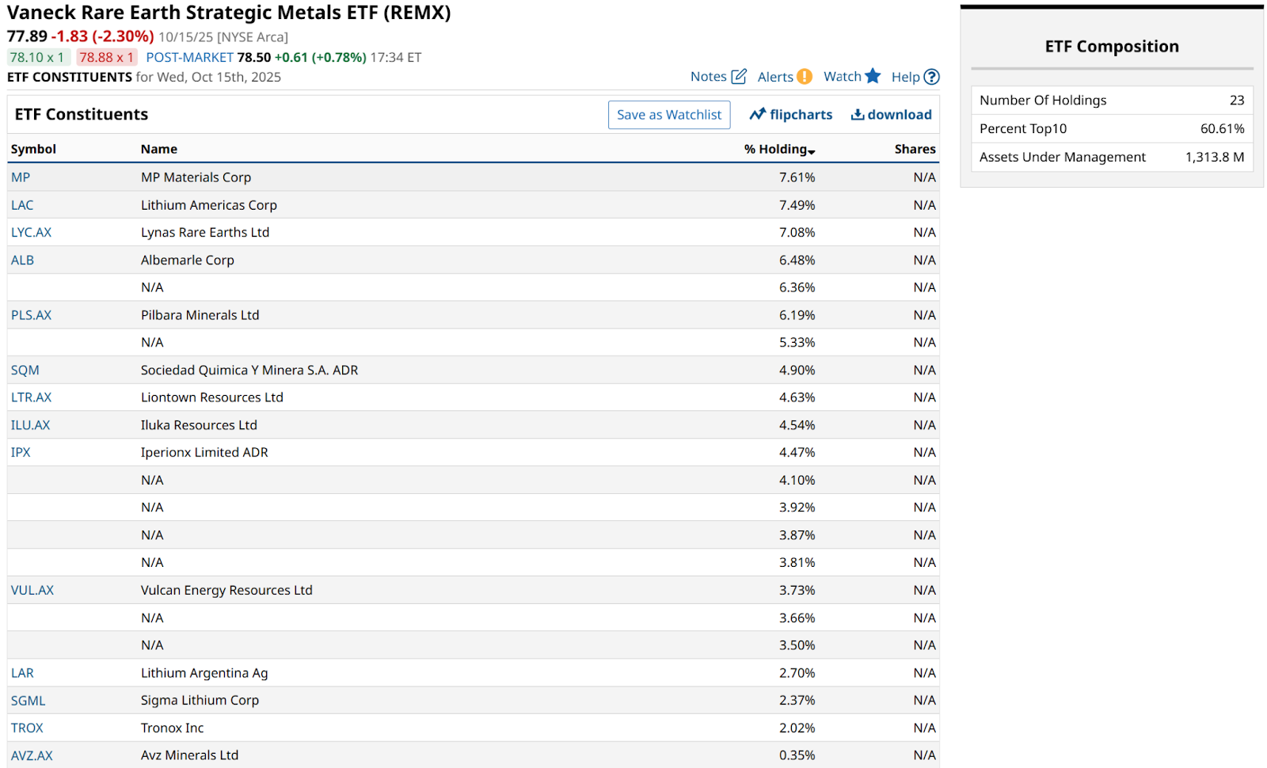Open the TROX symbol link
Screen dimensions: 1267x768
[27, 728]
